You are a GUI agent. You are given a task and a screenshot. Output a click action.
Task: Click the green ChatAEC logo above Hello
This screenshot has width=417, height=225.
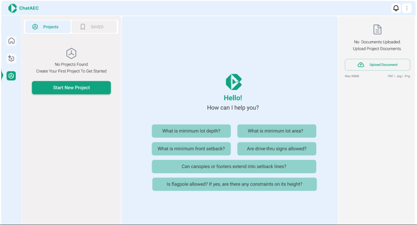[233, 82]
